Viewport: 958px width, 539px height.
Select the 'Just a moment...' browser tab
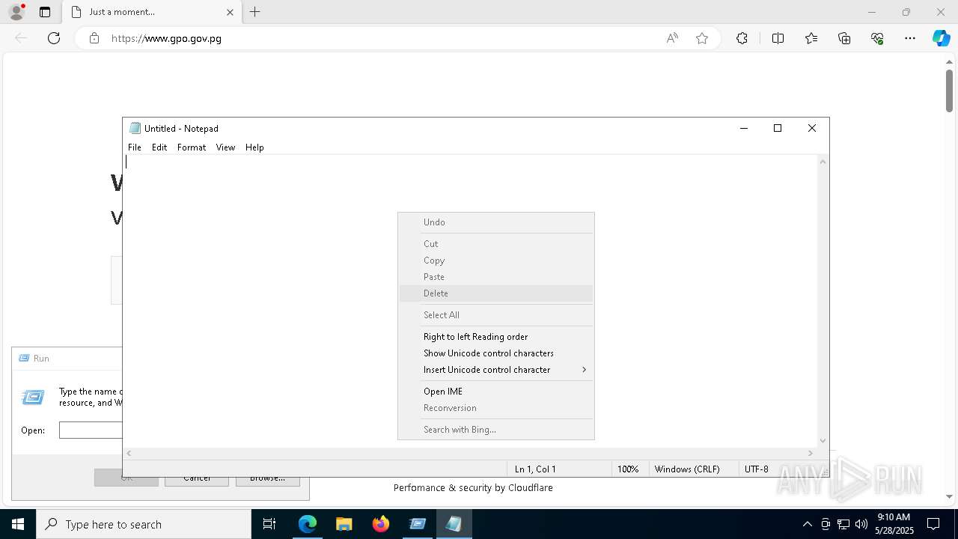pos(151,12)
